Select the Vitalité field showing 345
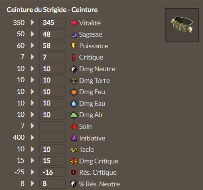The height and width of the screenshot is (190, 203). [x=52, y=23]
